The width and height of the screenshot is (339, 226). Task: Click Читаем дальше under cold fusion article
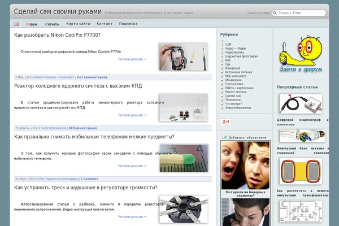tap(132, 115)
